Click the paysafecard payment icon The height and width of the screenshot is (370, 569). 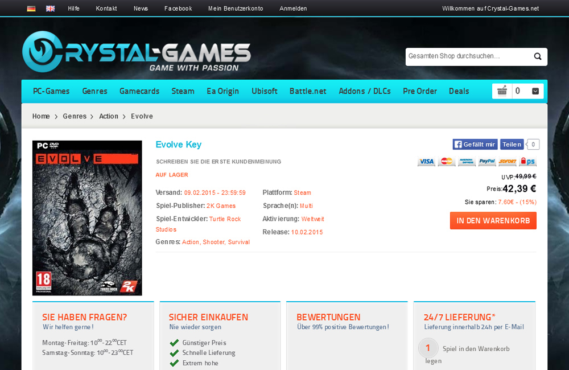click(x=527, y=161)
